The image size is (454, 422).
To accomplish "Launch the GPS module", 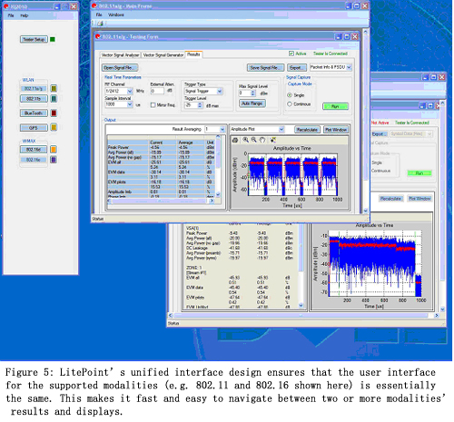I will [x=34, y=128].
